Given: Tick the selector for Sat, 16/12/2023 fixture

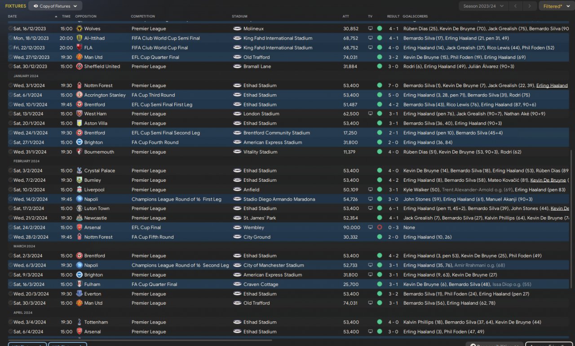Looking at the screenshot, I should 10,29.
